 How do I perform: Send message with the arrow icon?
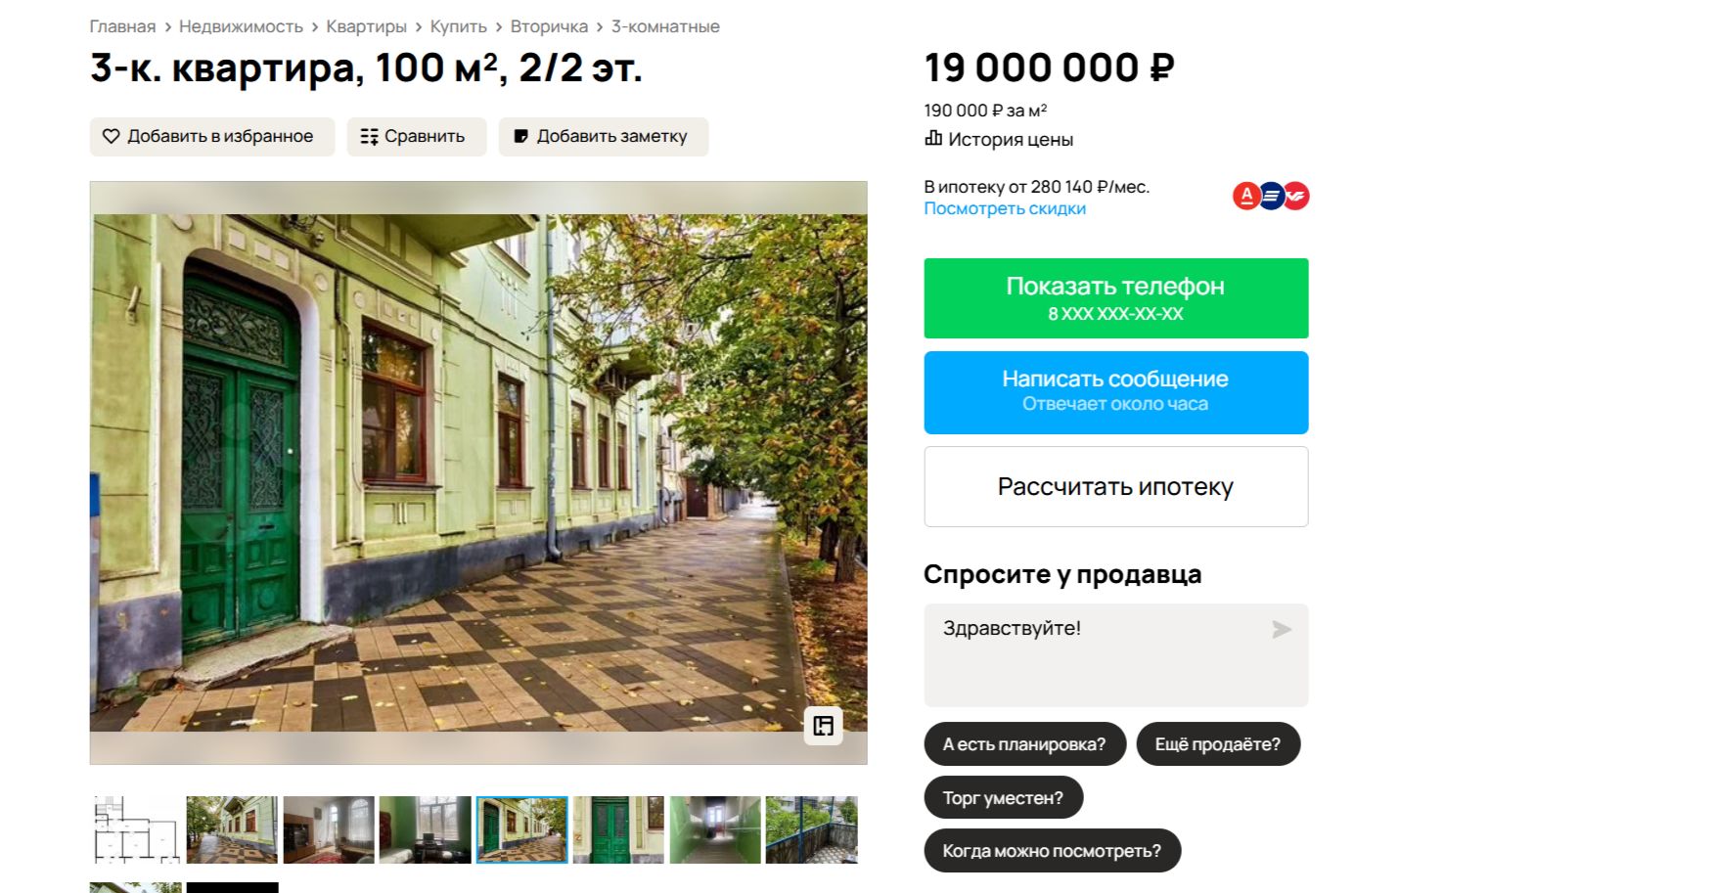1282,629
